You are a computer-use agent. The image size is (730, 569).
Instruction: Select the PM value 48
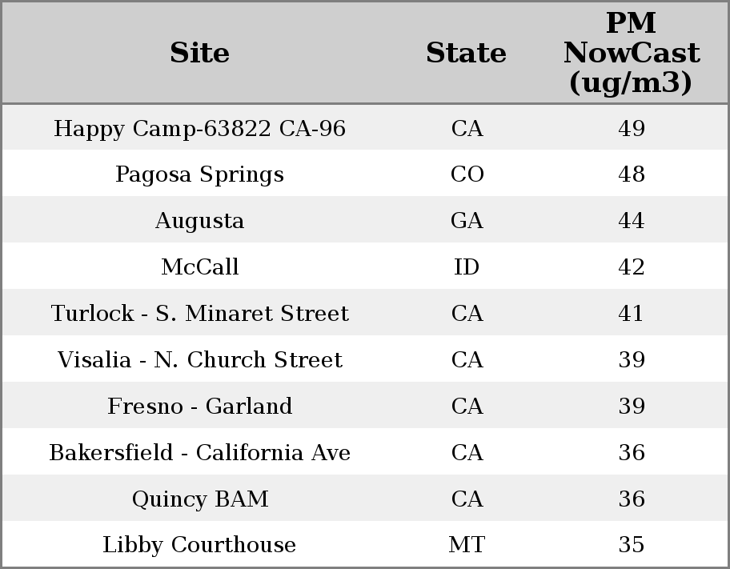coord(631,174)
